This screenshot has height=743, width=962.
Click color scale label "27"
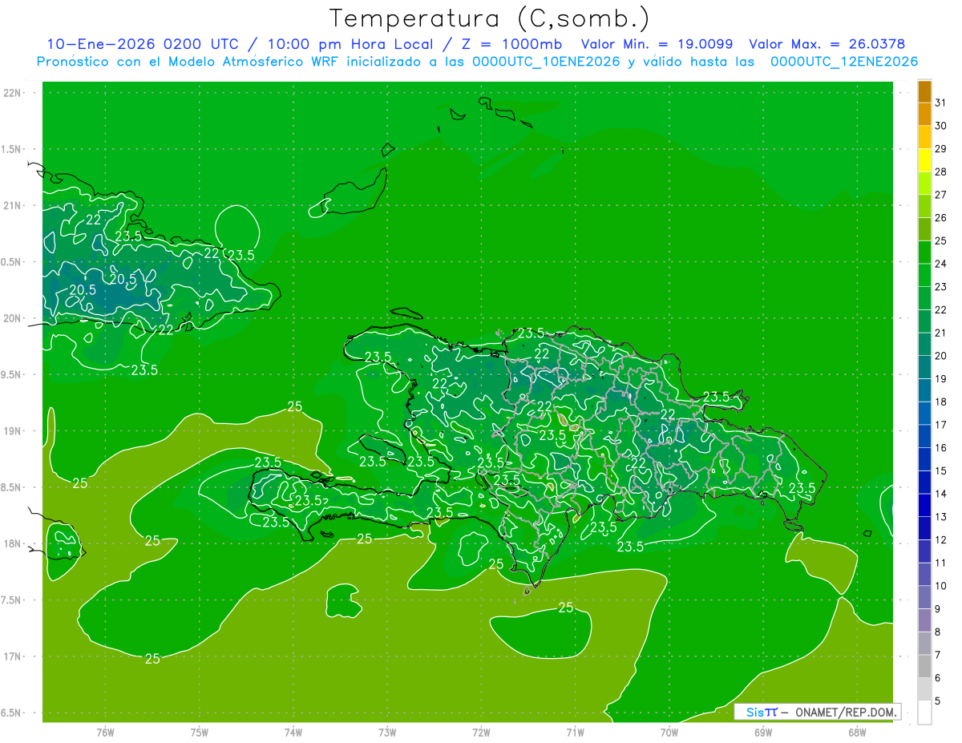pos(941,195)
